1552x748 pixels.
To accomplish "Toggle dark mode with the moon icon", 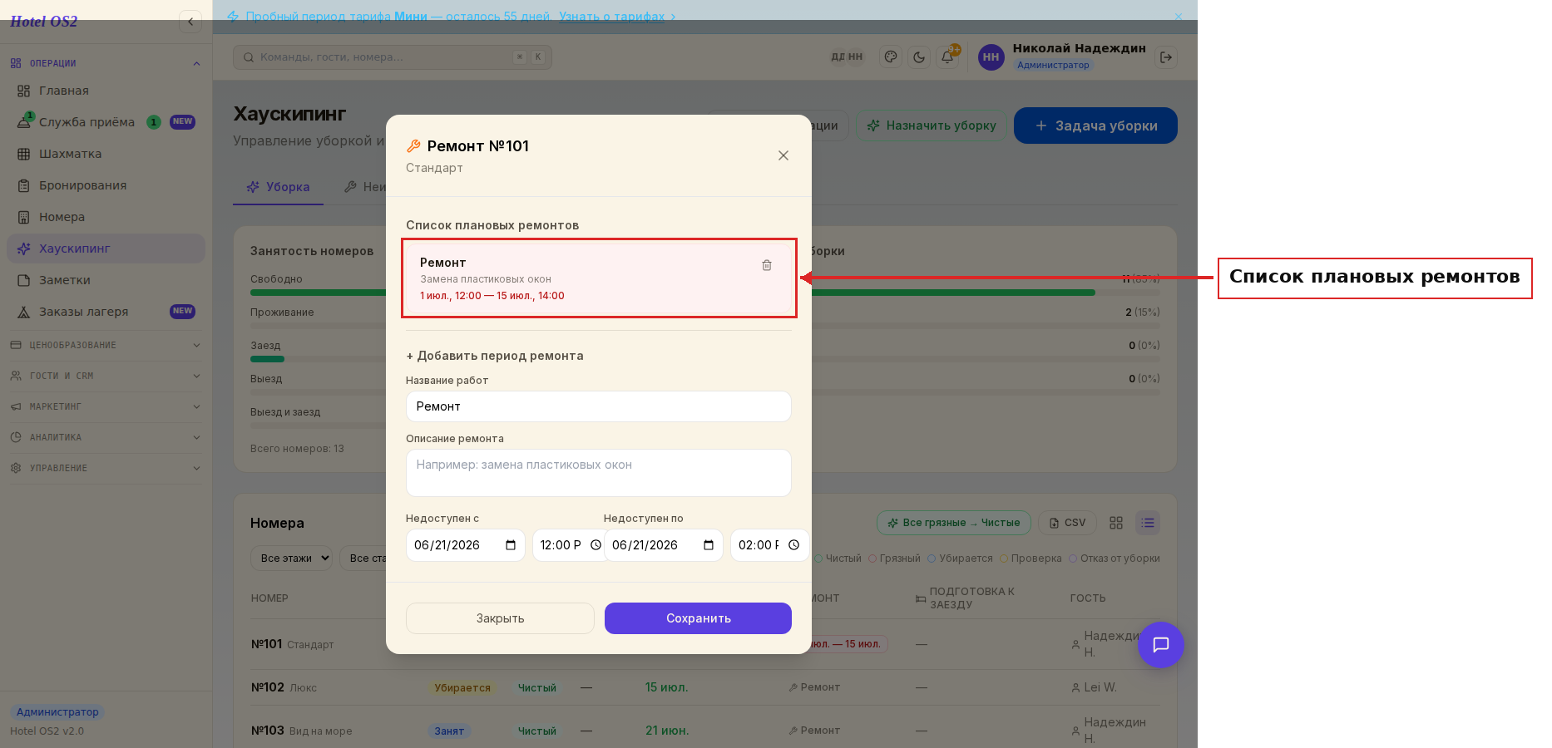I will tap(919, 57).
